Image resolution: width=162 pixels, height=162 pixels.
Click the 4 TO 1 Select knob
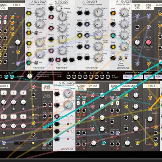click(18, 42)
